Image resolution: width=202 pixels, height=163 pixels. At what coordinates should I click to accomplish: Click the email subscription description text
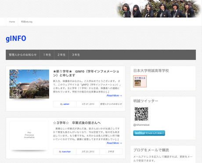163,159
